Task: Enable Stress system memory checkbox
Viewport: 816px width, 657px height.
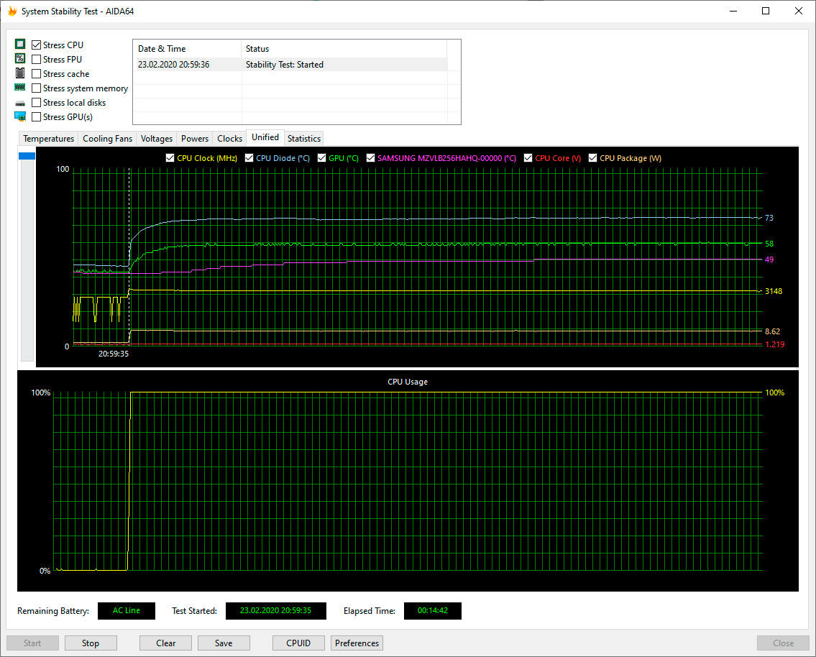Action: [x=37, y=88]
